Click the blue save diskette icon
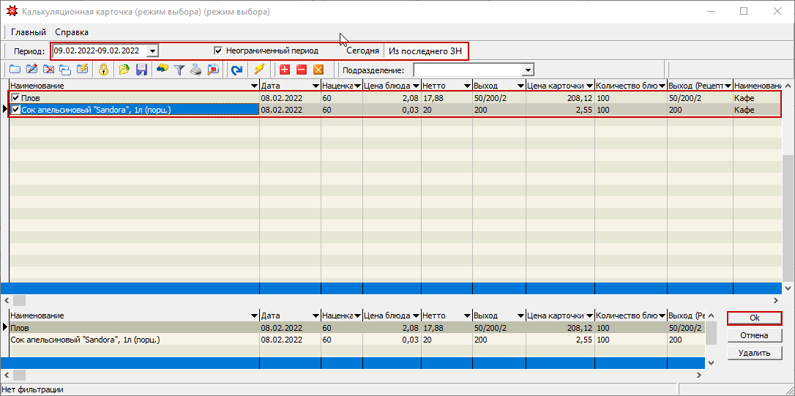This screenshot has height=396, width=795. point(142,70)
